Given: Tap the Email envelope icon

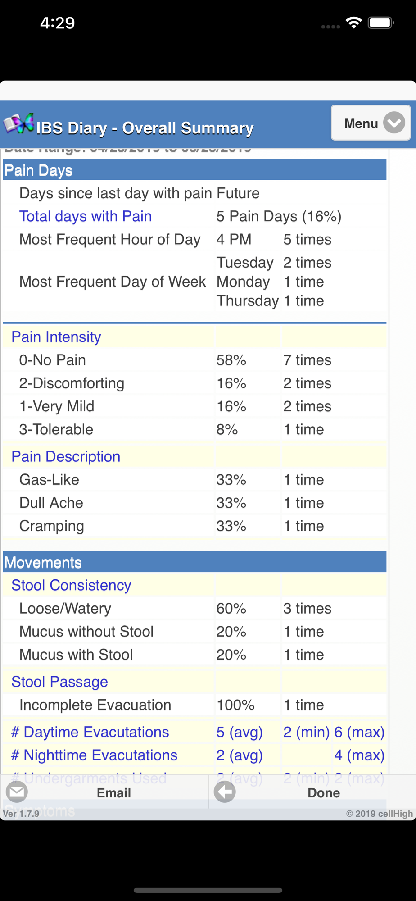Looking at the screenshot, I should click(17, 792).
